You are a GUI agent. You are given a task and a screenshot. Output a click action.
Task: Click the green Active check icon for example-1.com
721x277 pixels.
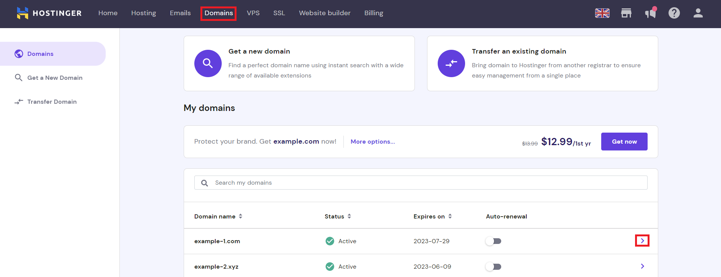pyautogui.click(x=330, y=241)
